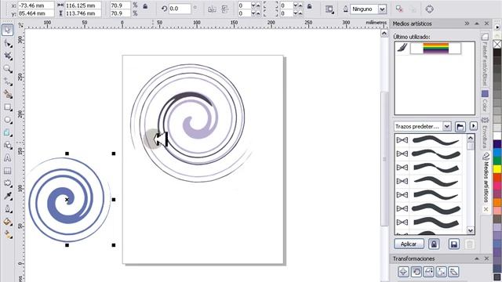Select the Outline pen tool

8,209
